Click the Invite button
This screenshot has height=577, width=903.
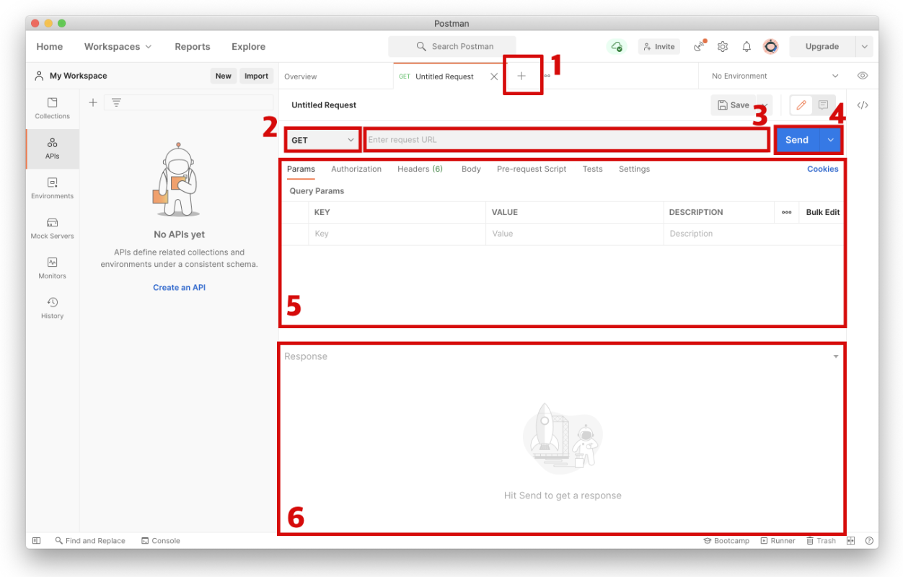coord(659,46)
